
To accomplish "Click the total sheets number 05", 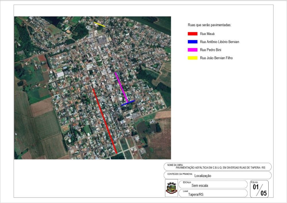I will (x=263, y=193).
